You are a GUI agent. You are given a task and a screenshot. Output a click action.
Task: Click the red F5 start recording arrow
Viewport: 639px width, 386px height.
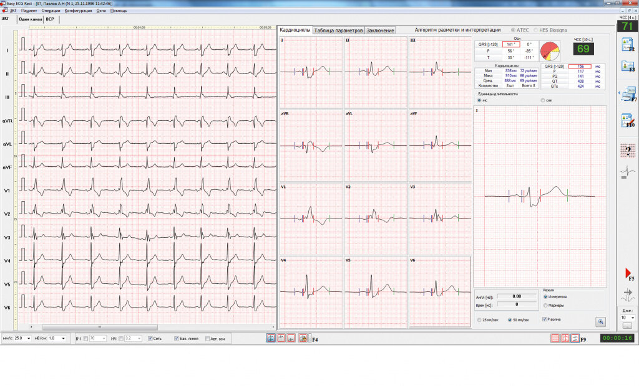coord(628,273)
